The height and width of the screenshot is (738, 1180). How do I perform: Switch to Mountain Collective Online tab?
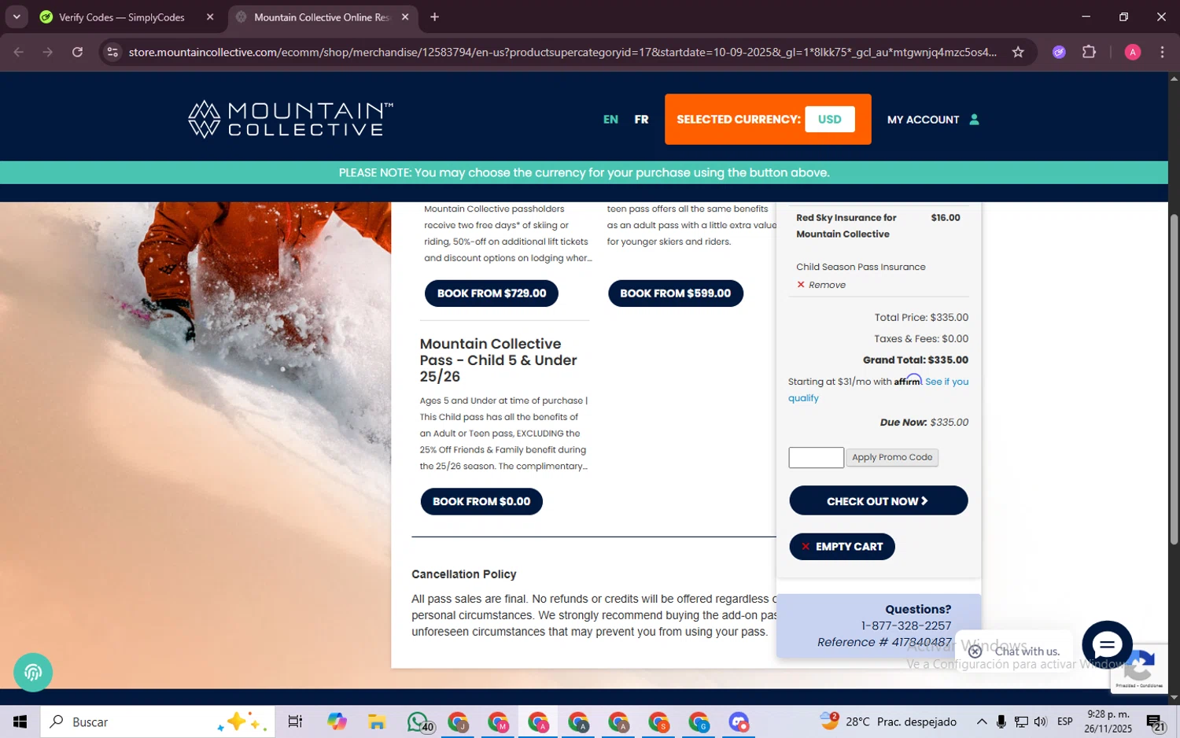[323, 17]
